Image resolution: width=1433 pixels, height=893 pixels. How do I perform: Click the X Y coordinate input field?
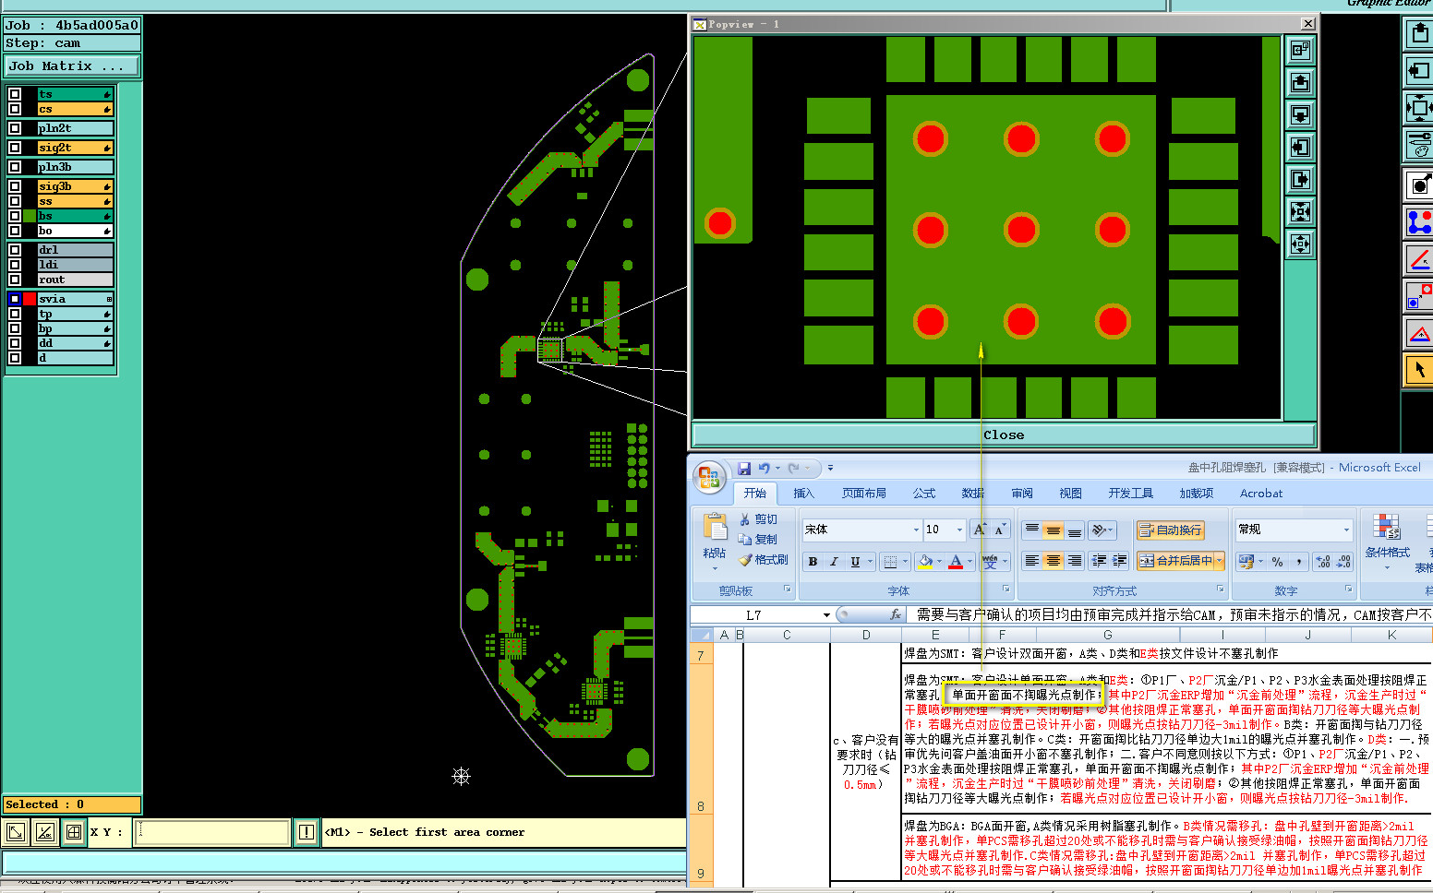211,832
